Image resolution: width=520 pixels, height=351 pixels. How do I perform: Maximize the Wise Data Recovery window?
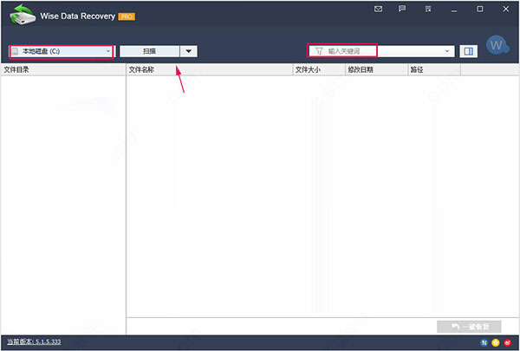pos(480,9)
